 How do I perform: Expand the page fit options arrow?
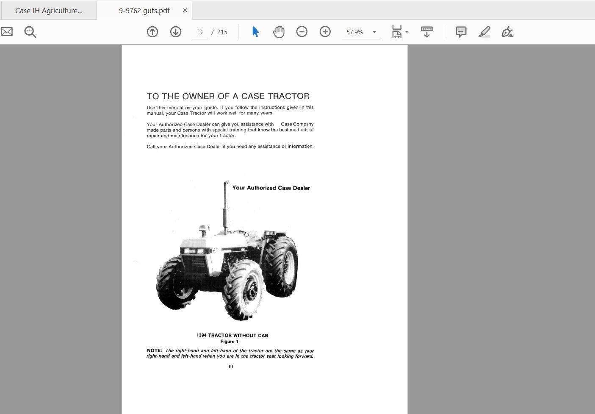pos(407,32)
